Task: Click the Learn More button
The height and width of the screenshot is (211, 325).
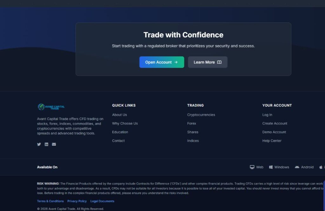Action: point(208,62)
